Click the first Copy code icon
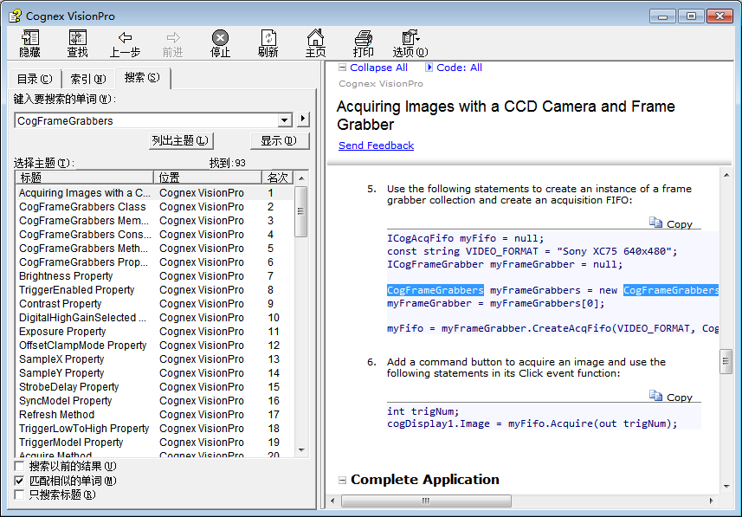Image resolution: width=742 pixels, height=517 pixels. click(x=655, y=223)
